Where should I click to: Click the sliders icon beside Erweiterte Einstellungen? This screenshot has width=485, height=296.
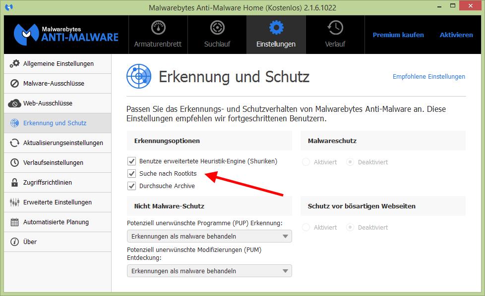pyautogui.click(x=14, y=202)
